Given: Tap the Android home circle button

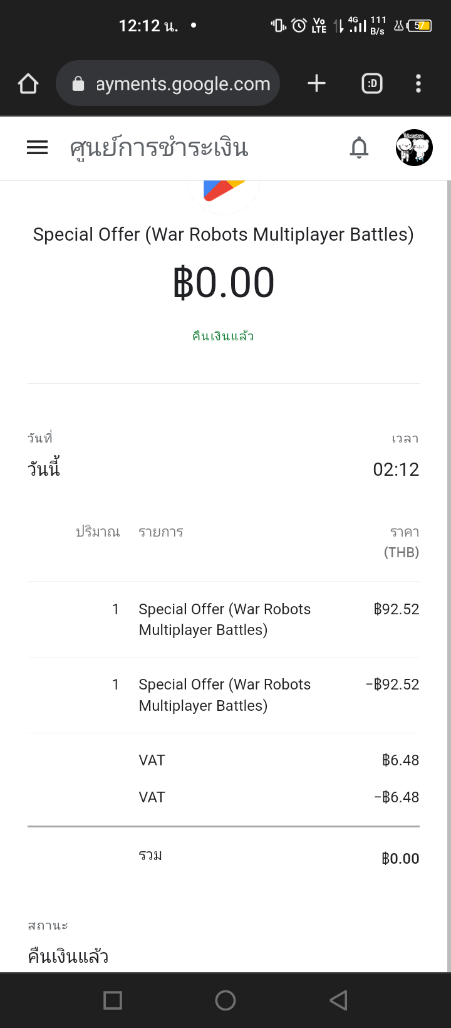Looking at the screenshot, I should (x=225, y=1000).
